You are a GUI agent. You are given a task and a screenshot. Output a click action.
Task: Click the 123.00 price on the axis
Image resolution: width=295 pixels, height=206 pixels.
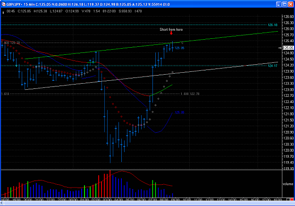288,90
